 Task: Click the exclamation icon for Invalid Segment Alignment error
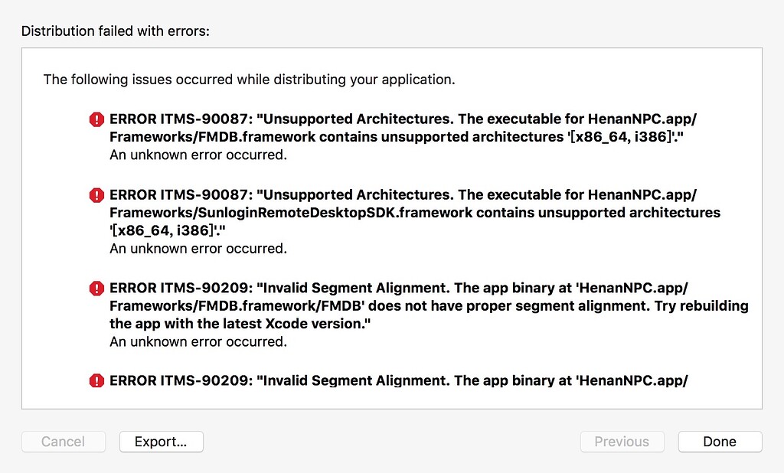coord(96,289)
